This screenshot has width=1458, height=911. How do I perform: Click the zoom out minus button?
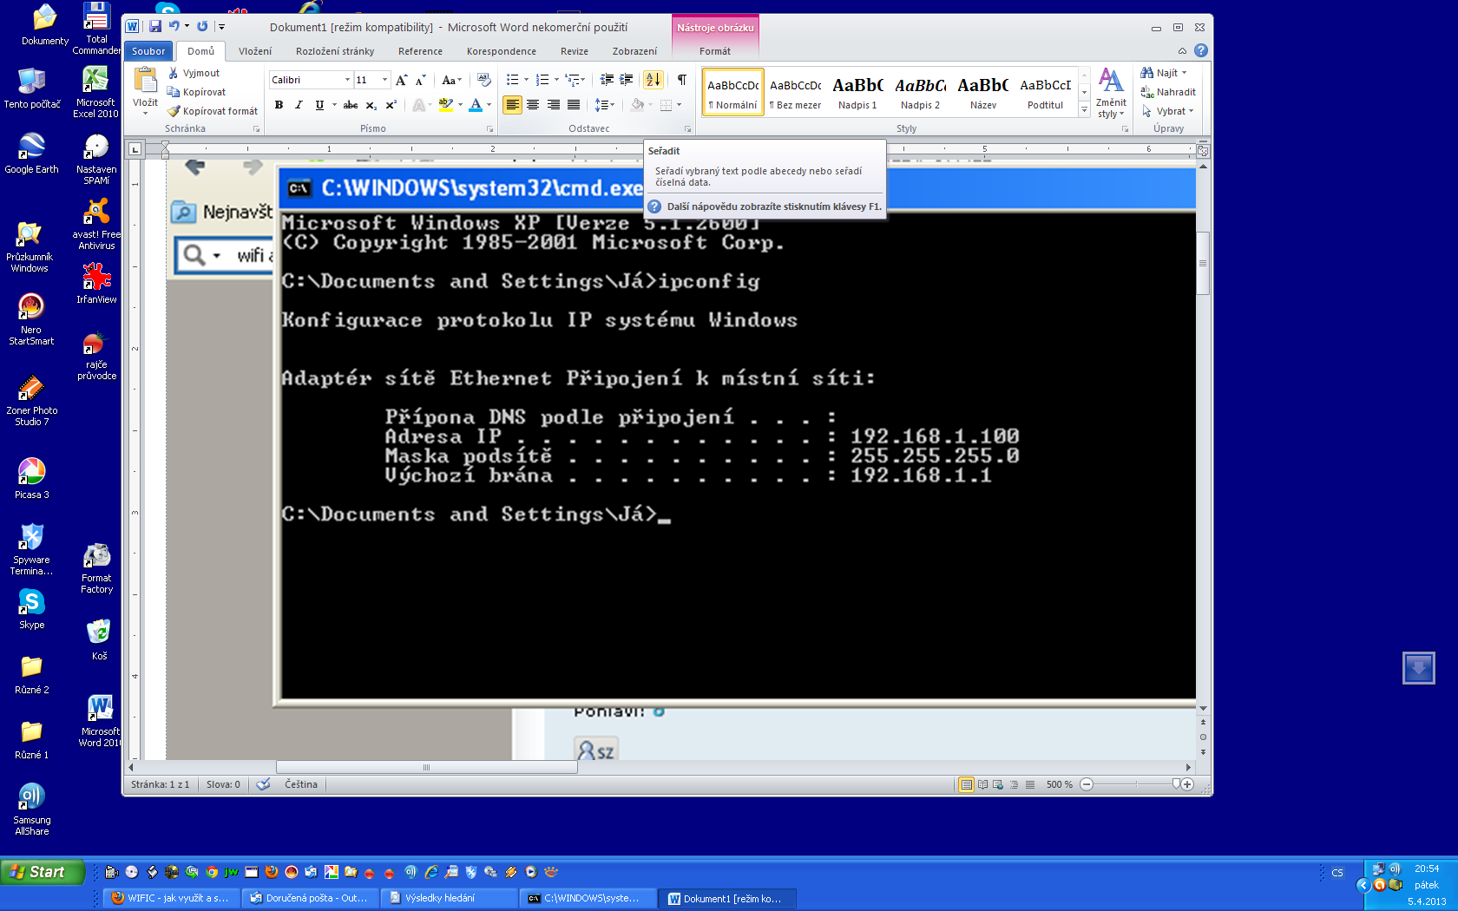[x=1087, y=784]
